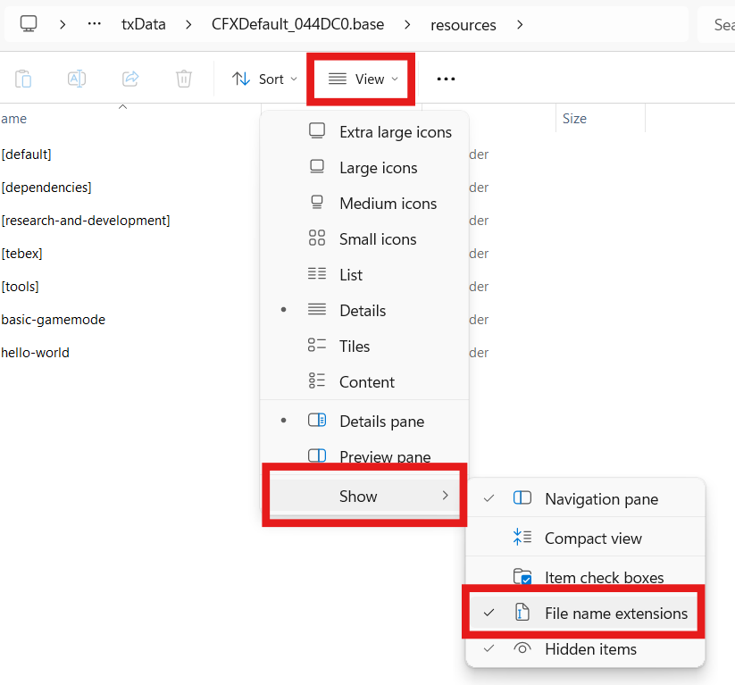Click the Share icon in toolbar
This screenshot has height=685, width=735.
click(x=130, y=79)
